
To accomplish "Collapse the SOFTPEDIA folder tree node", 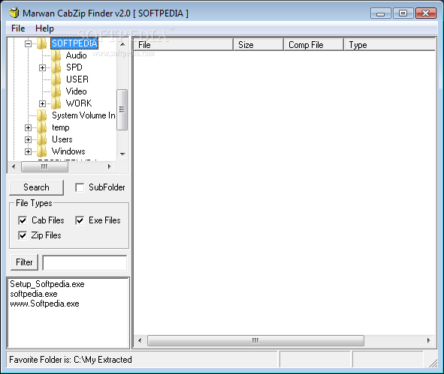I will 28,43.
